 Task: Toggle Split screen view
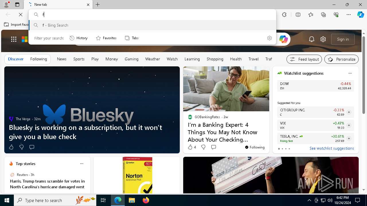click(298, 15)
